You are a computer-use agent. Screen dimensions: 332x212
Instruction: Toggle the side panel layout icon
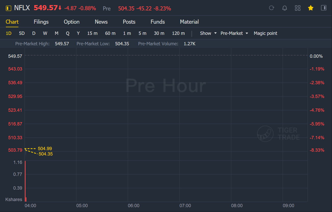[x=324, y=8]
